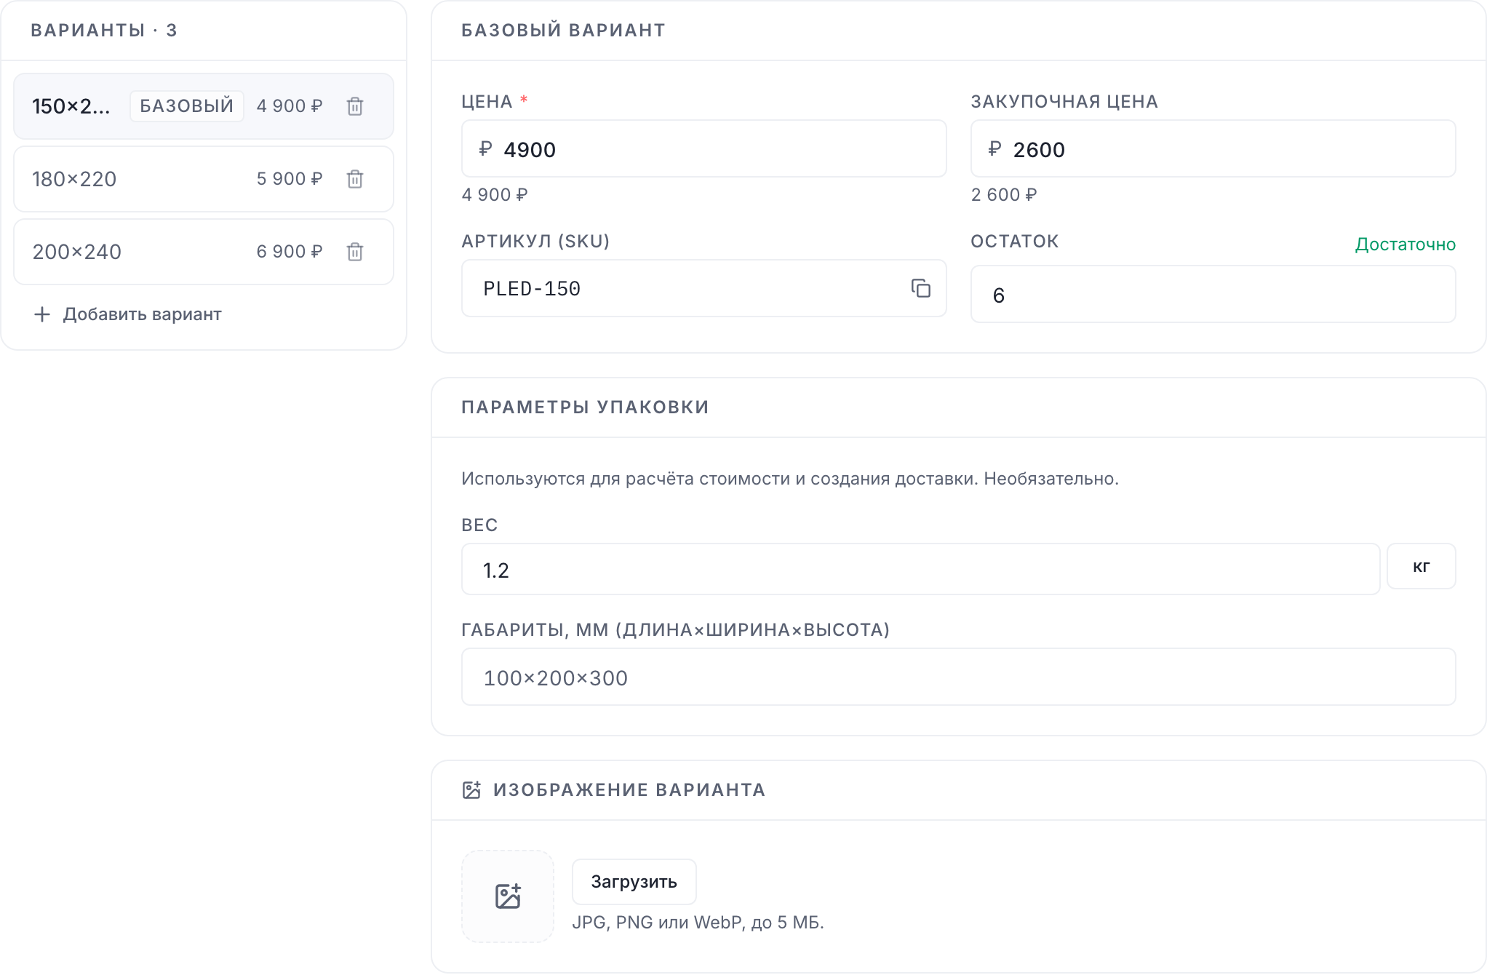Click the Изображение варианта header icon
This screenshot has height=975, width=1487.
[471, 790]
